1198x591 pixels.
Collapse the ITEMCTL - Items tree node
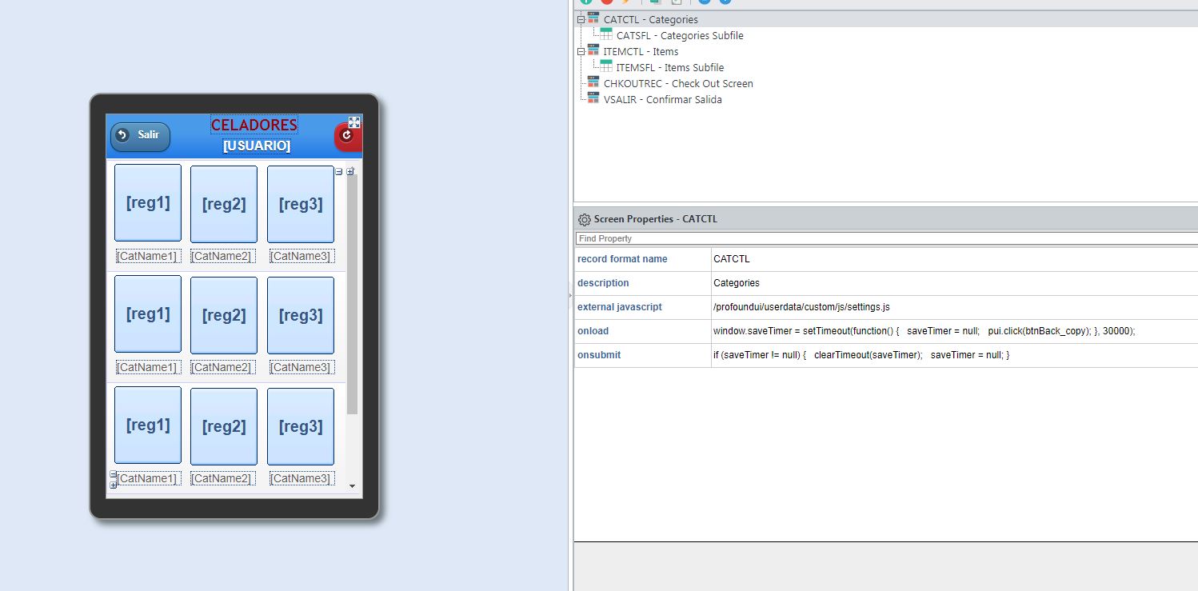tap(581, 51)
